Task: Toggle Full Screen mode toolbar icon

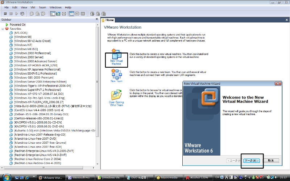Action: 64,14
